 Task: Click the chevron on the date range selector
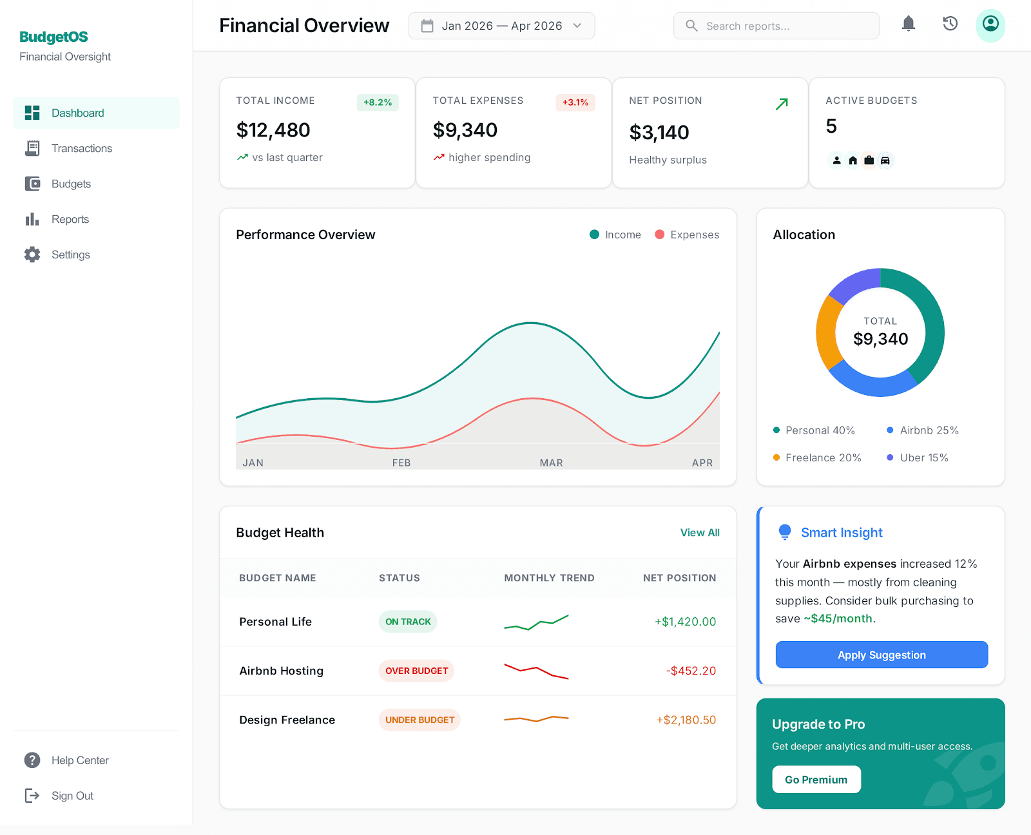[577, 26]
